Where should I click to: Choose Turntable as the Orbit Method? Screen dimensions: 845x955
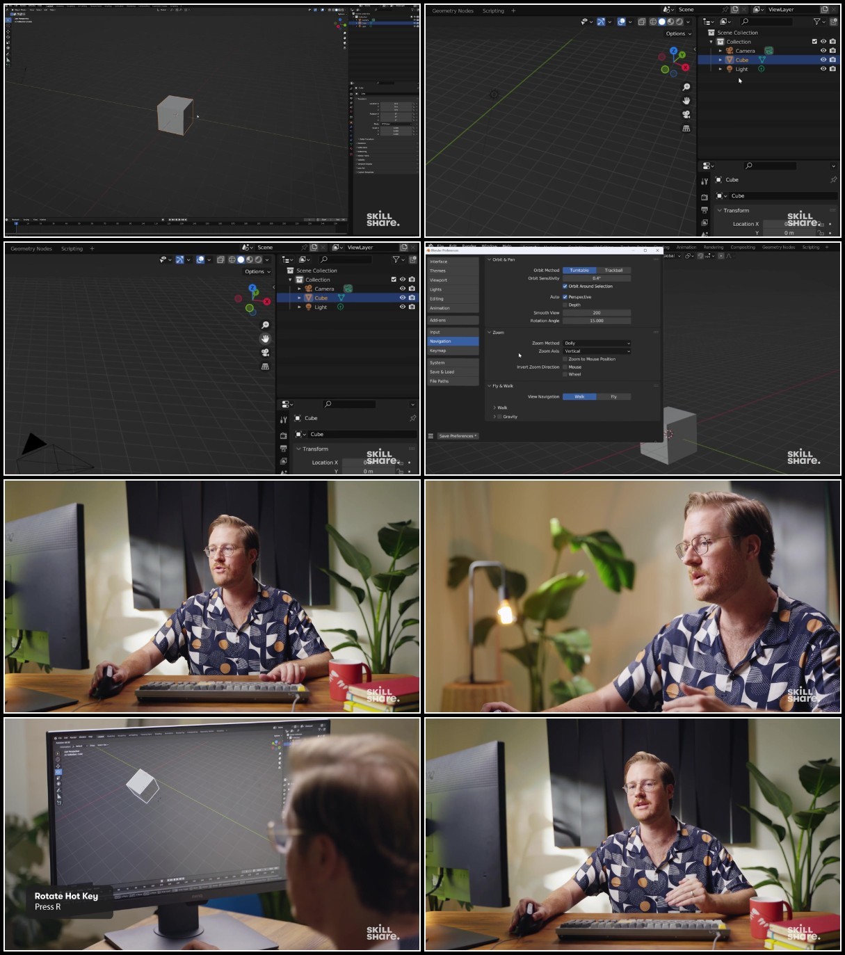[579, 270]
